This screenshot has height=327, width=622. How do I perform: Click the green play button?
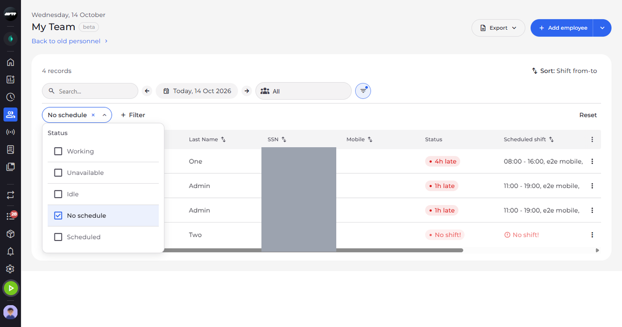click(11, 288)
